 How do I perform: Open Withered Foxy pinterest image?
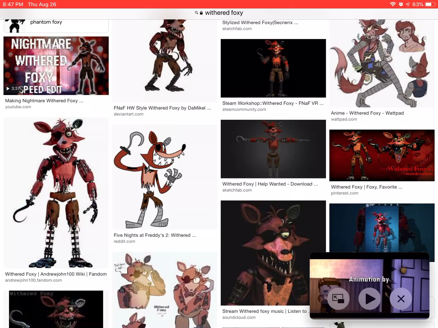coord(382,155)
